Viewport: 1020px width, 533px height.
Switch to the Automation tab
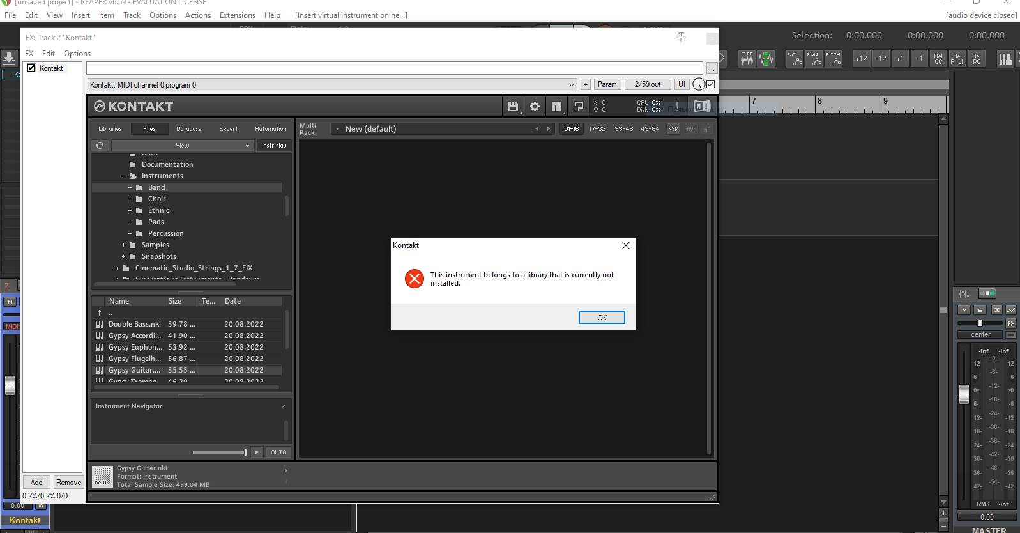click(x=271, y=129)
